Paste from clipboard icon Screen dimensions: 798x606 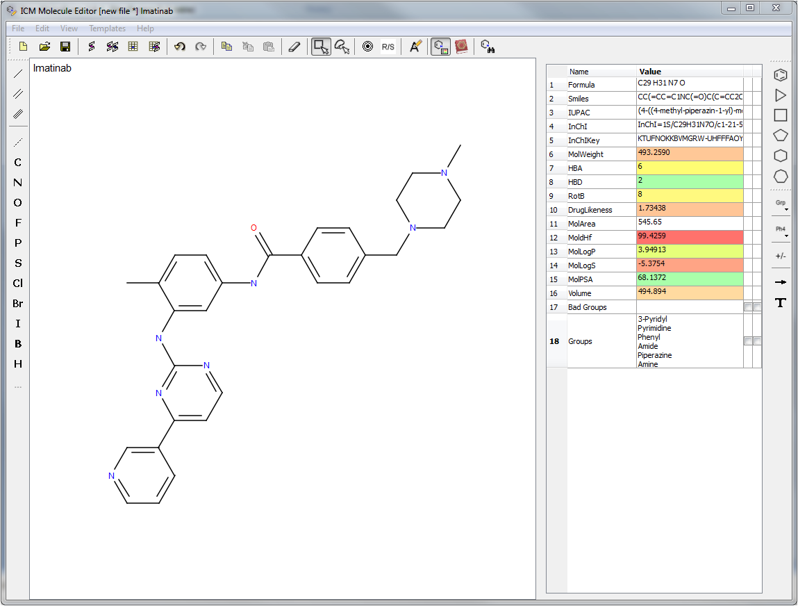pyautogui.click(x=269, y=47)
